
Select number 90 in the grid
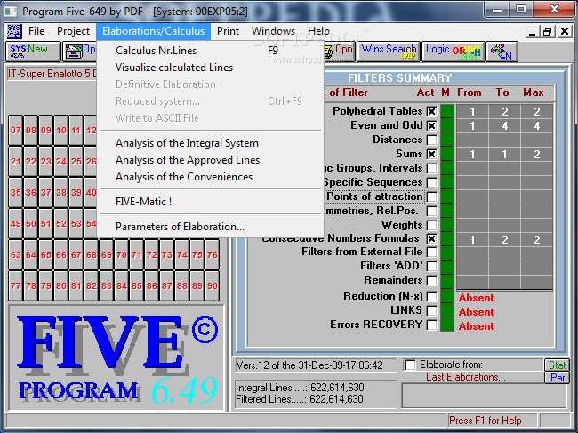click(x=213, y=286)
